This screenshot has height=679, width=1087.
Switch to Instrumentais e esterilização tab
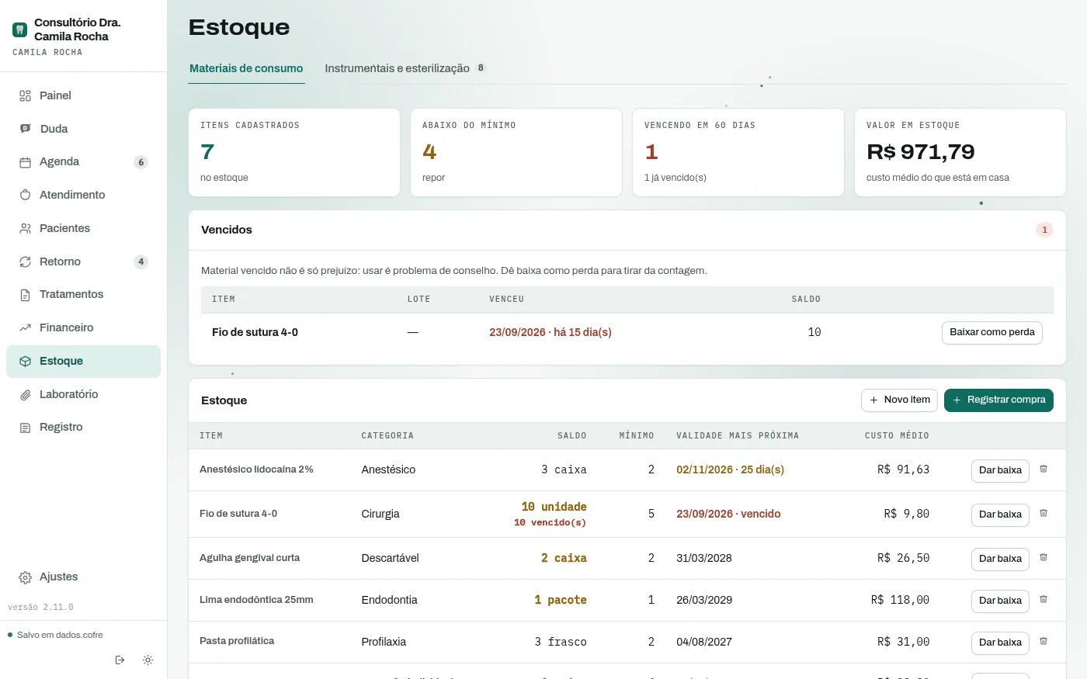pos(405,68)
